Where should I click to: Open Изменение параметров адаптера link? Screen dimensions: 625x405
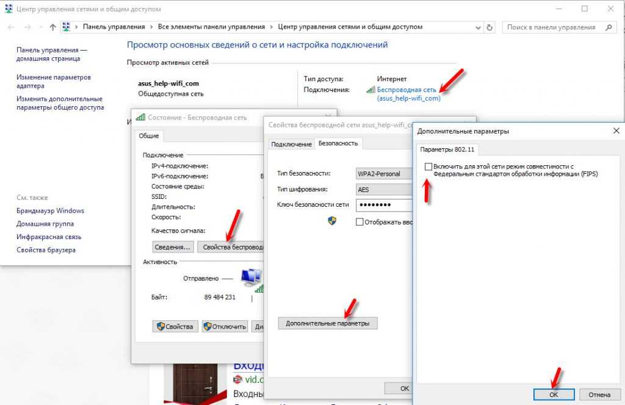click(53, 82)
